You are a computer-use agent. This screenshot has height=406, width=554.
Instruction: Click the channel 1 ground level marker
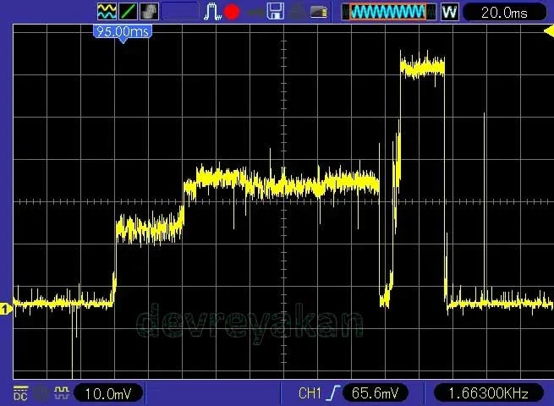coord(5,310)
